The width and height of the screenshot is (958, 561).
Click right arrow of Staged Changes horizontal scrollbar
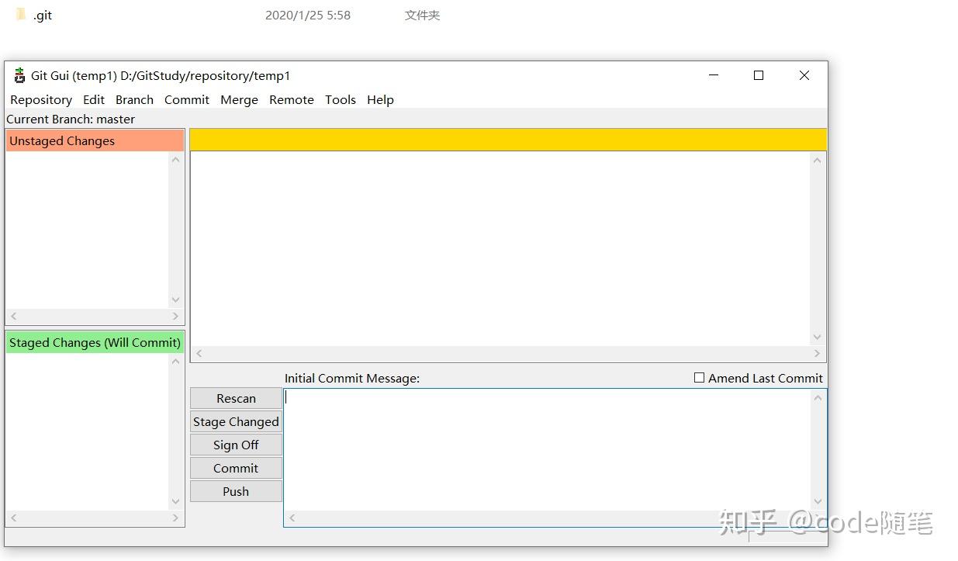tap(175, 518)
